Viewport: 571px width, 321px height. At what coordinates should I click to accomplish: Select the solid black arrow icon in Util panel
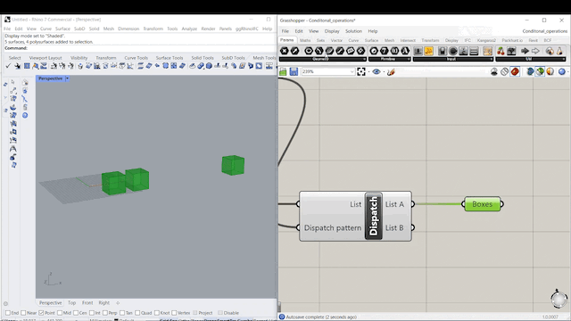(x=525, y=51)
